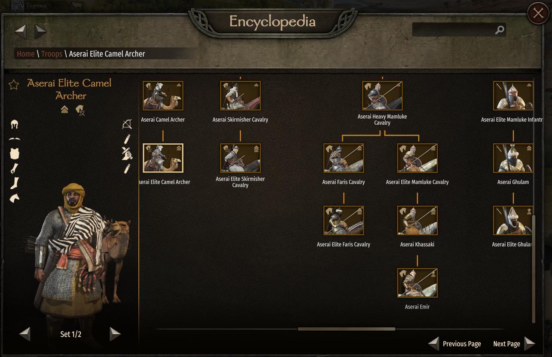Click the body armor equipment icon
The image size is (552, 357).
(x=14, y=153)
